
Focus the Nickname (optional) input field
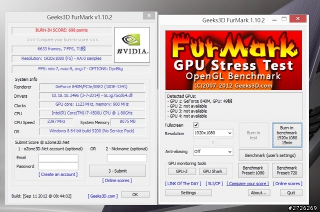point(127,158)
